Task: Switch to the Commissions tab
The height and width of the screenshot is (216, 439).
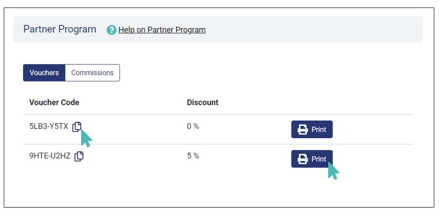Action: pyautogui.click(x=92, y=72)
